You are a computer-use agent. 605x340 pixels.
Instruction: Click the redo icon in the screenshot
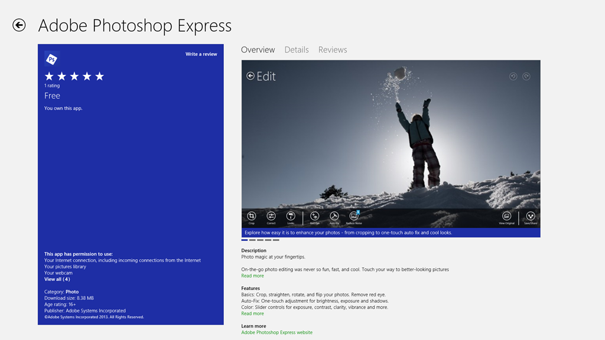[x=526, y=76]
